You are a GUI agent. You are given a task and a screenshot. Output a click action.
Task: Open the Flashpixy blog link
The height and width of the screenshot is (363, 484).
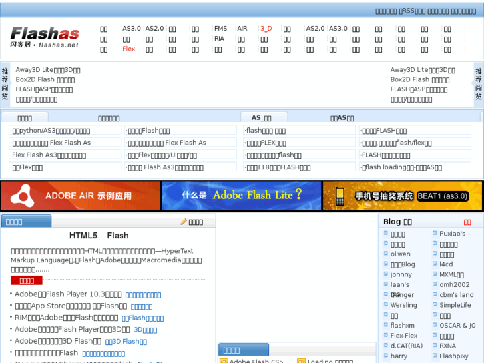454,356
